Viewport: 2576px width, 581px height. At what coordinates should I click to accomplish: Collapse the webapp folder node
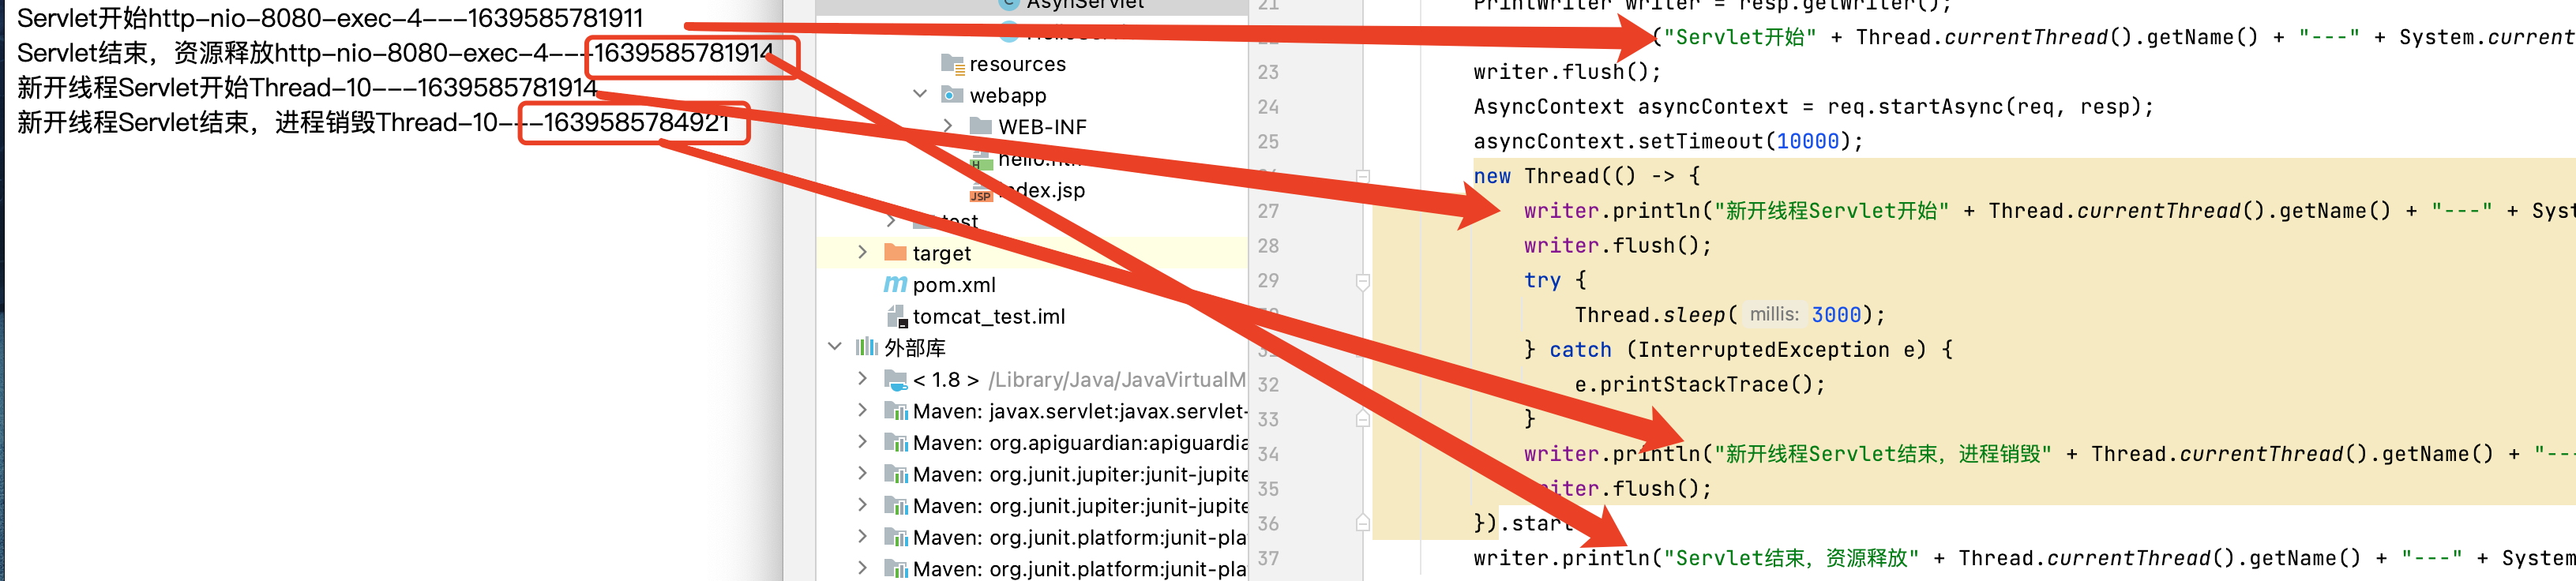pos(920,95)
